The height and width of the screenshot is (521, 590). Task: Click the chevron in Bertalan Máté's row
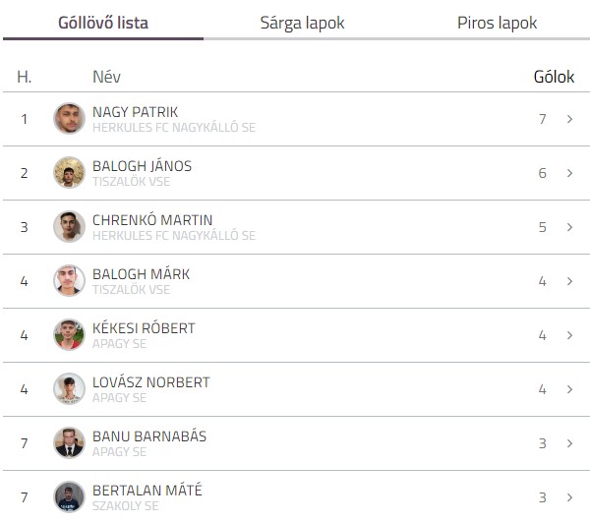click(x=569, y=497)
